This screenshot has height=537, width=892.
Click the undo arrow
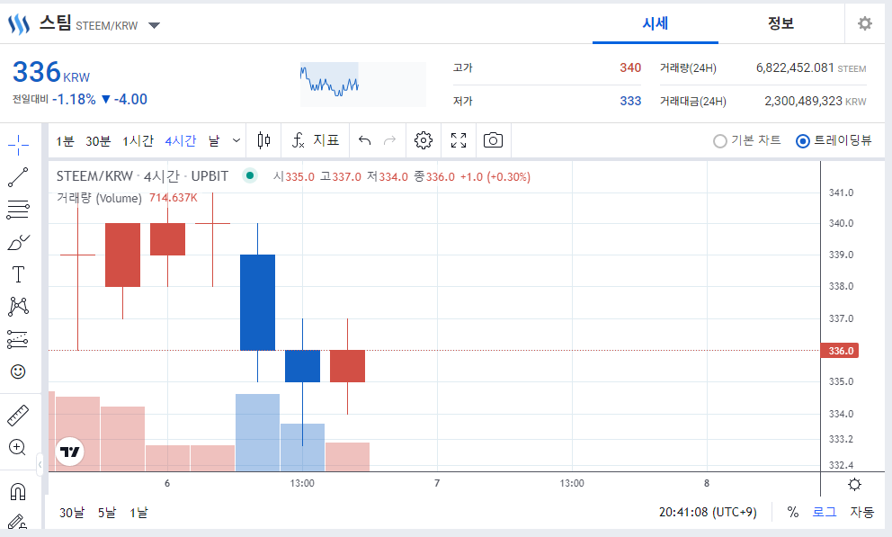[x=365, y=140]
